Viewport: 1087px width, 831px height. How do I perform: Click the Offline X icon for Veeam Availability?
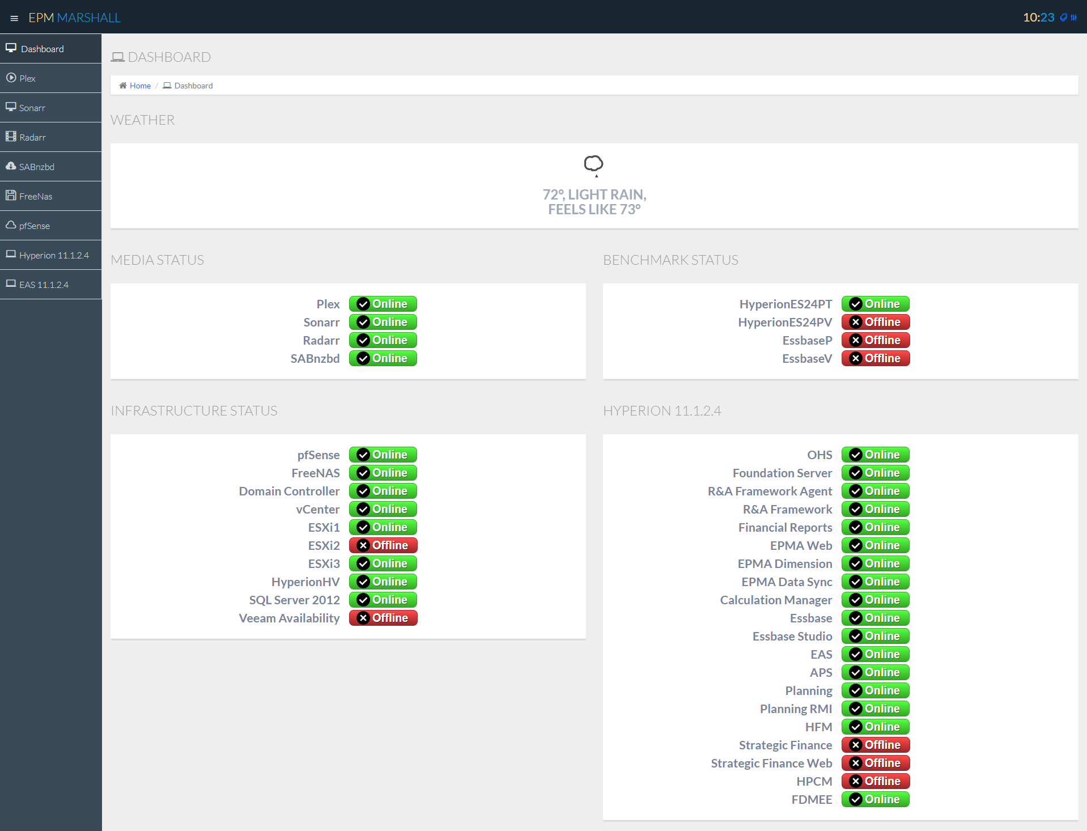[363, 618]
